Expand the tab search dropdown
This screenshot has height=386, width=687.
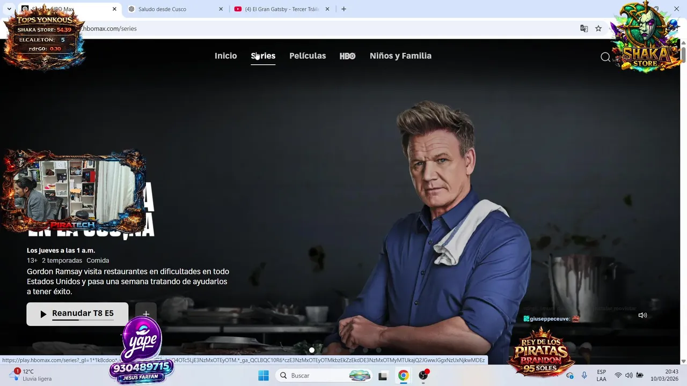point(9,9)
